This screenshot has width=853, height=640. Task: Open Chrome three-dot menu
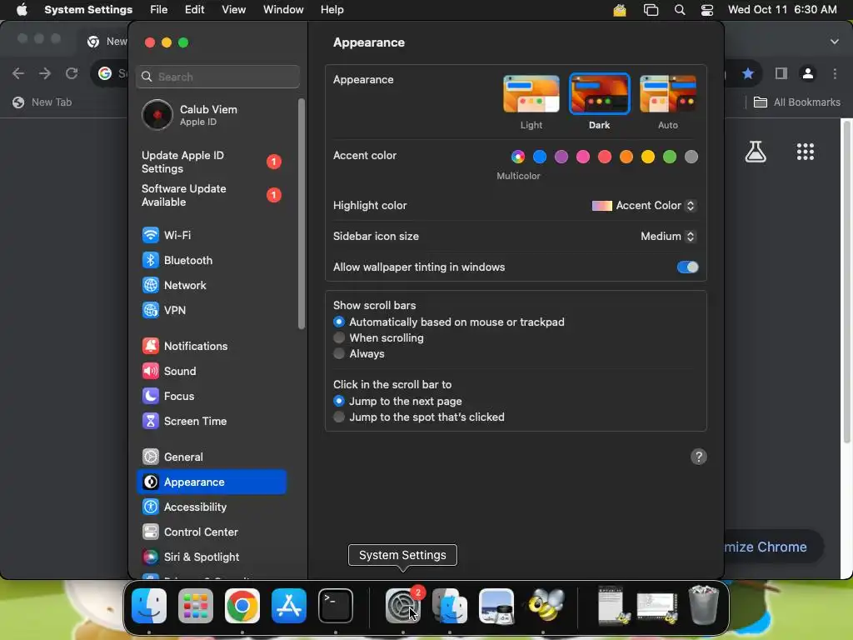(x=835, y=73)
